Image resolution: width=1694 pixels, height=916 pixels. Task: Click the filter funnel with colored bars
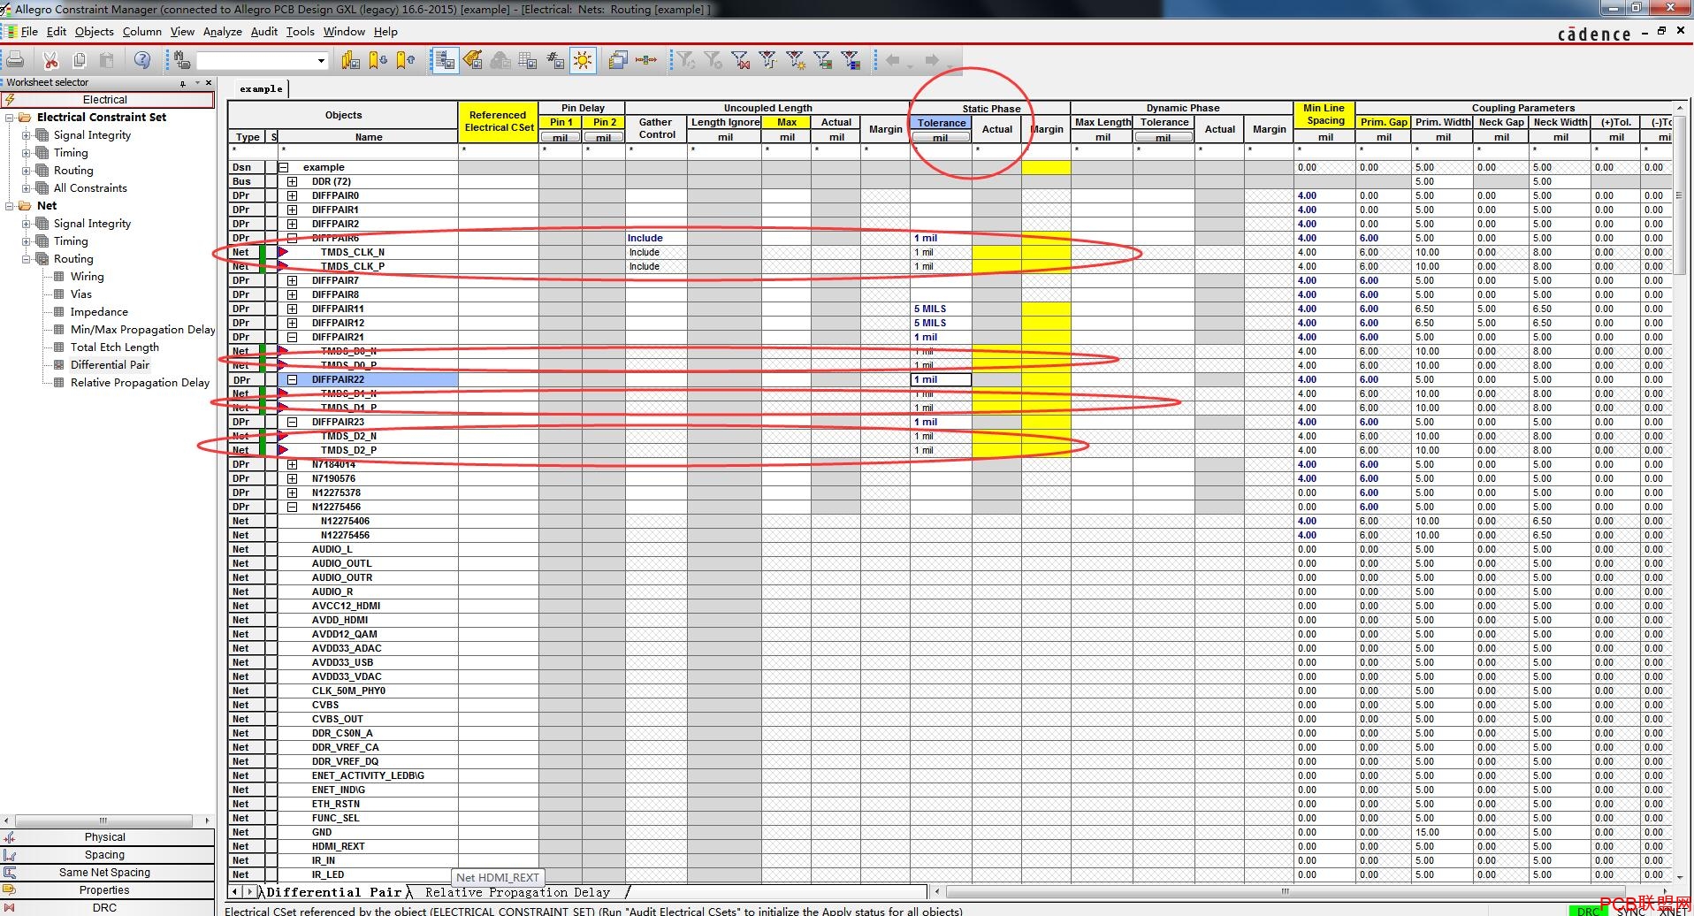[851, 60]
